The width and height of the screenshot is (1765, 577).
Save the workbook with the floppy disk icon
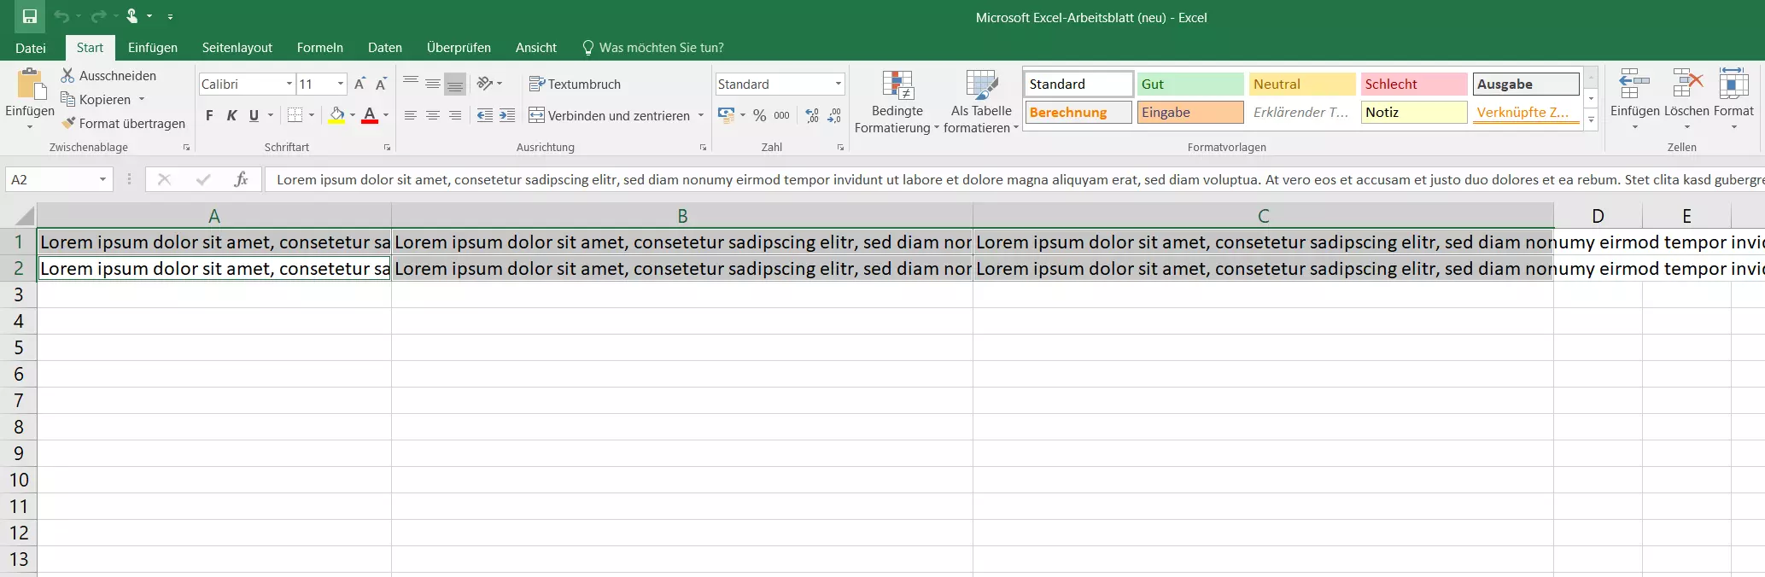pyautogui.click(x=30, y=16)
